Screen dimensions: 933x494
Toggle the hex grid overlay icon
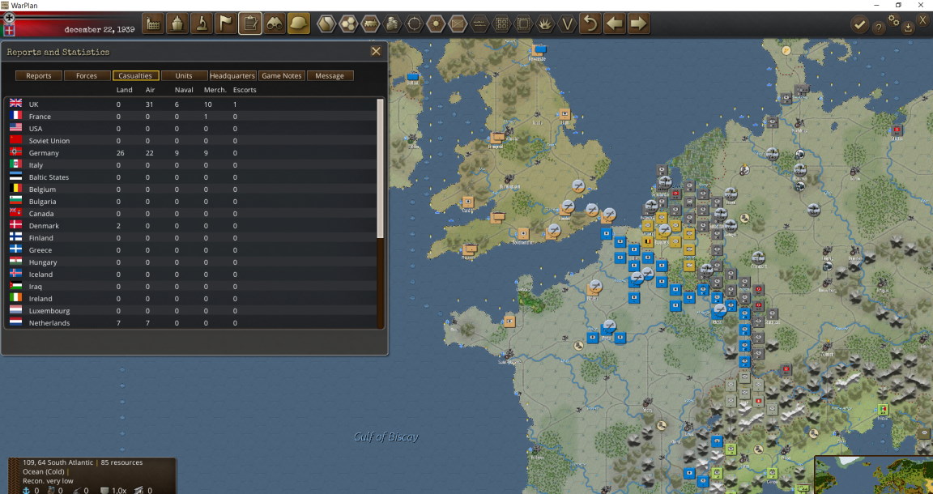[x=349, y=23]
